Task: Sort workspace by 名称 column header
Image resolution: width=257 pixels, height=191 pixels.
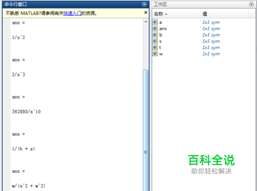Action: 176,14
